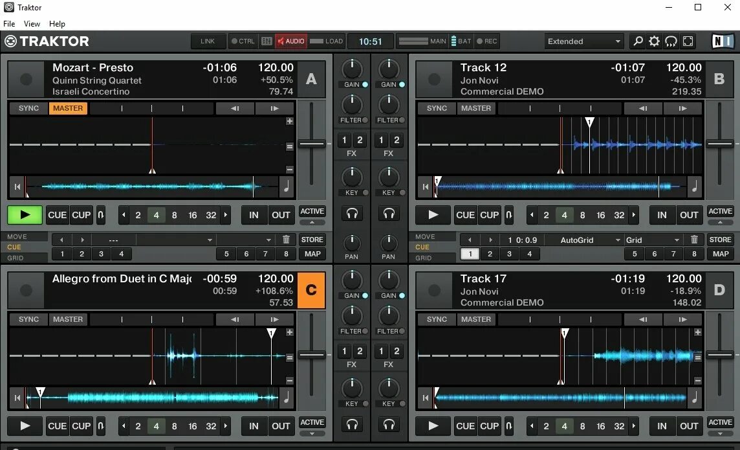Delete cue point with Deck A trash icon
Image resolution: width=740 pixels, height=450 pixels.
[286, 240]
